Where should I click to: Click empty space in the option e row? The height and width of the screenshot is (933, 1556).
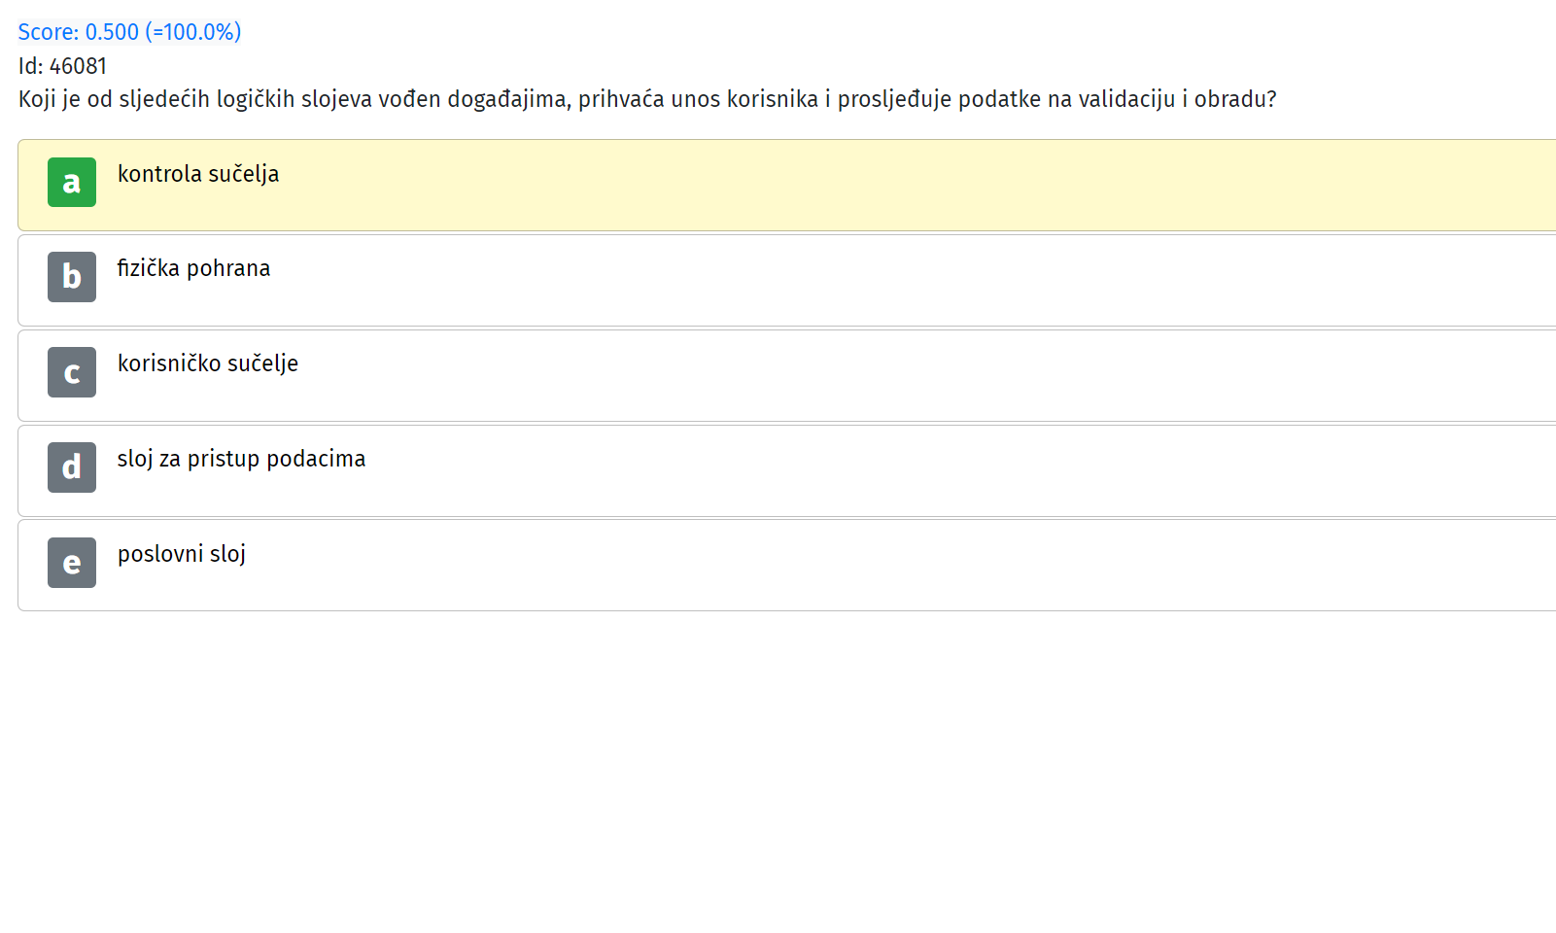pos(875,566)
